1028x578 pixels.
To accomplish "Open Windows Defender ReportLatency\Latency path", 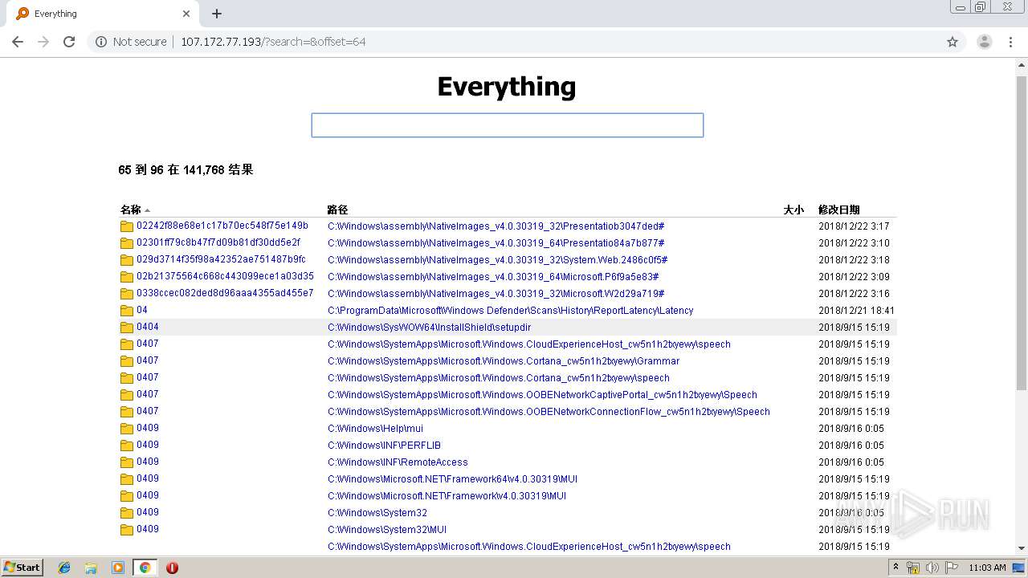I will [x=511, y=311].
